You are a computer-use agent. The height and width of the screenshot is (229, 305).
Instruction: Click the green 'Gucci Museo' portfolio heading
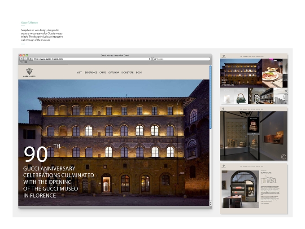click(29, 22)
